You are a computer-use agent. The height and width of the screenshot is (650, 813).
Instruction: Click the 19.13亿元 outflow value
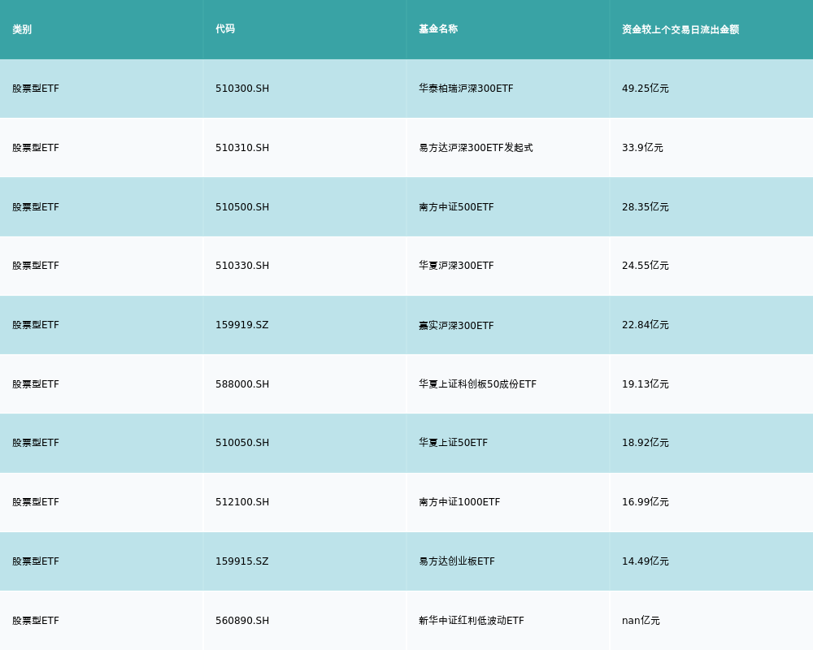pos(645,384)
